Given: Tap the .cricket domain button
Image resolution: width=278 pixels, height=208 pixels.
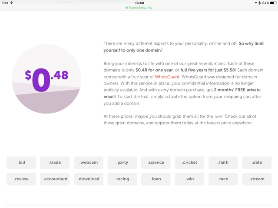Looking at the screenshot, I should (190, 162).
